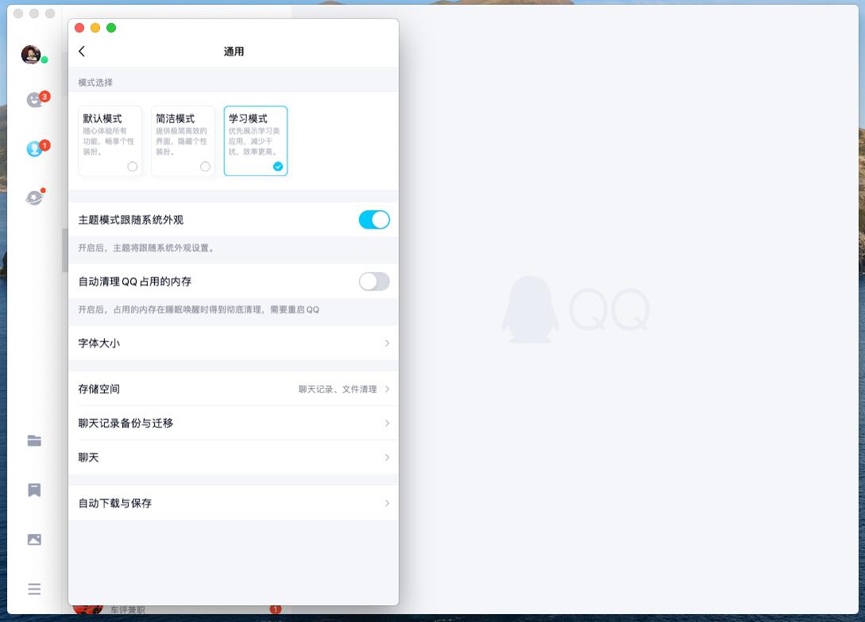Click your profile avatar in the sidebar
Image resolution: width=865 pixels, height=622 pixels.
pyautogui.click(x=31, y=56)
